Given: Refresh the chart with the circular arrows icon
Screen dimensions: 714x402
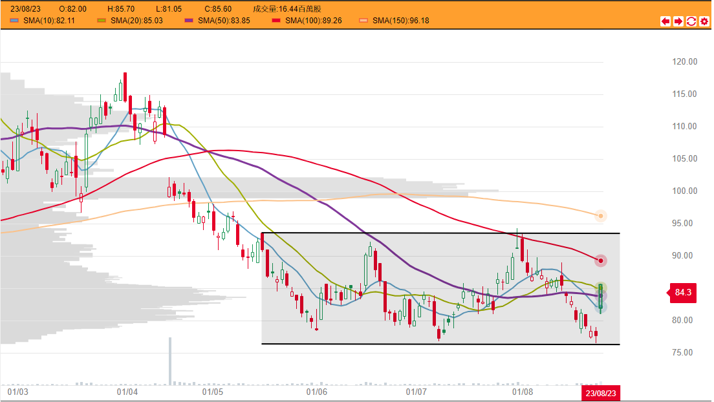Looking at the screenshot, I should (691, 21).
